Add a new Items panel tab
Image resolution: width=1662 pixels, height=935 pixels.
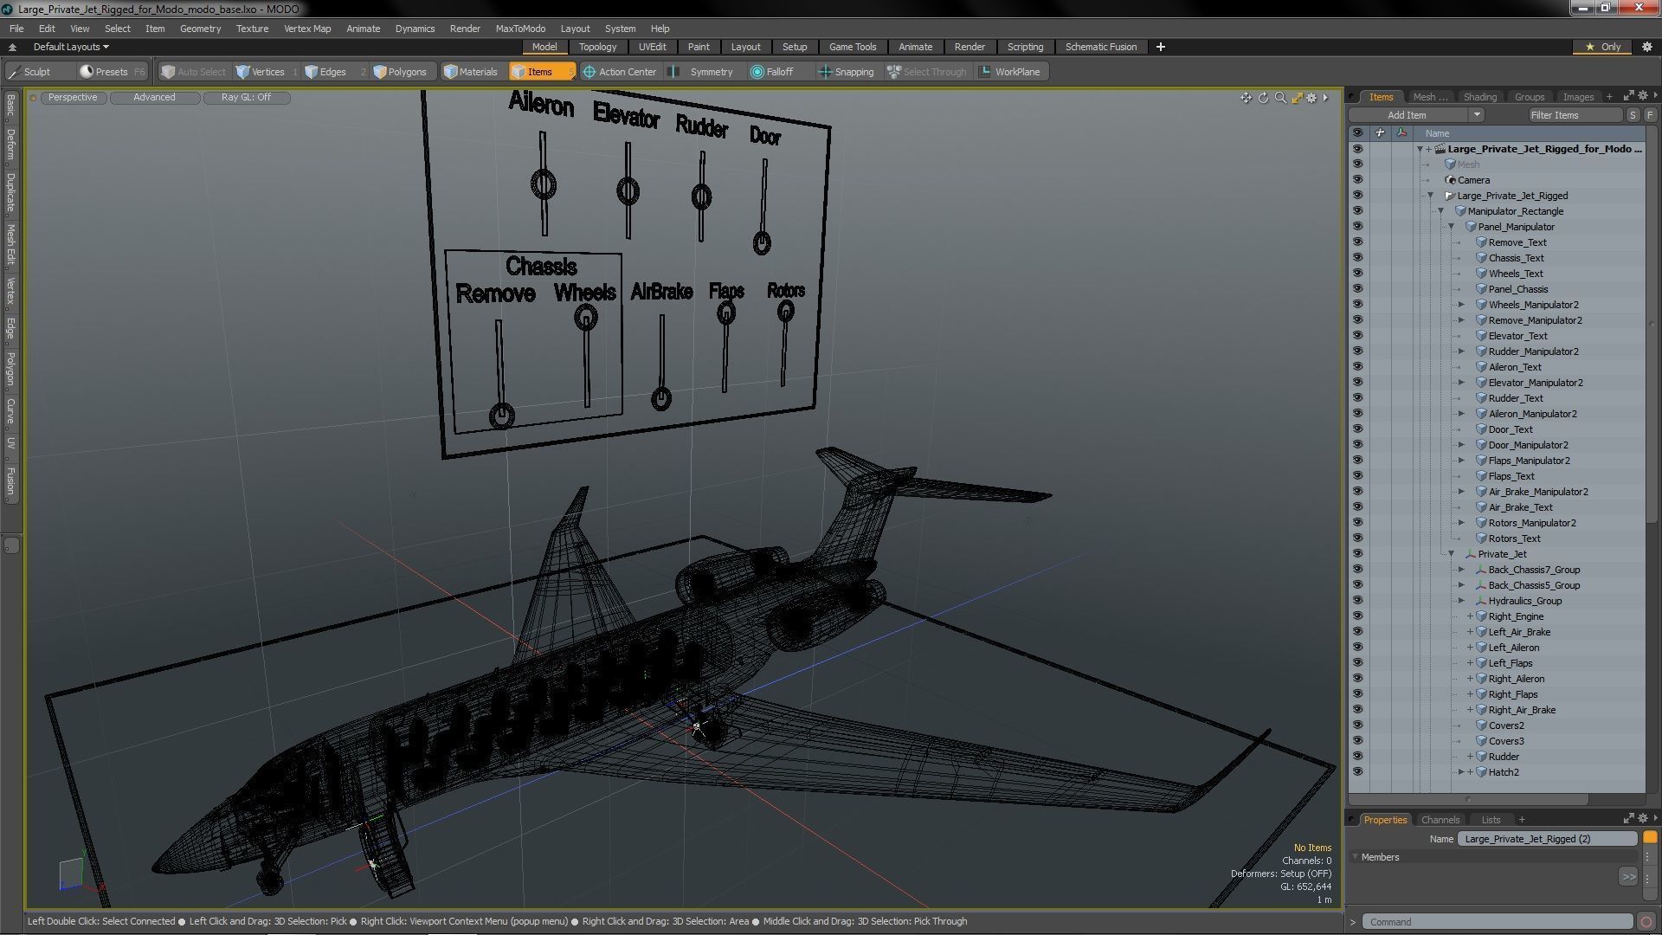(x=1609, y=97)
